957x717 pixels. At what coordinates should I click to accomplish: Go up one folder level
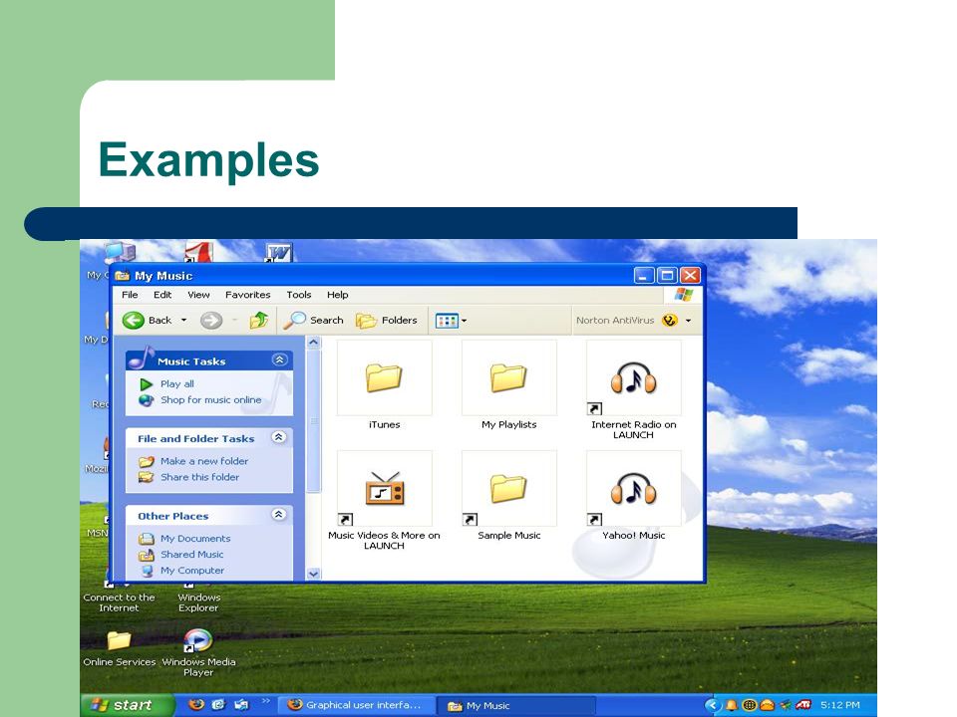tap(259, 320)
